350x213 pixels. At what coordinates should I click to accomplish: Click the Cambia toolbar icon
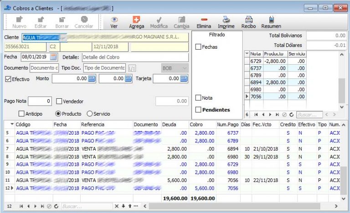tap(182, 20)
